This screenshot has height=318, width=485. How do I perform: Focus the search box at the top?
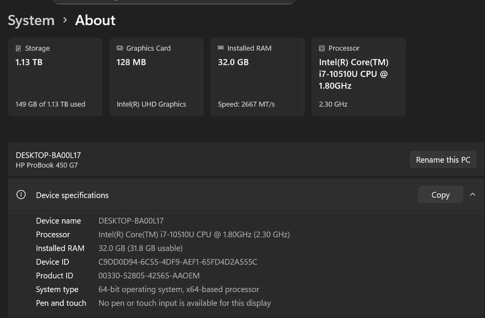pyautogui.click(x=175, y=1)
